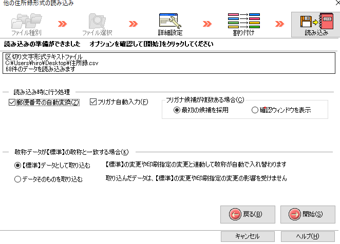Click the red arrow between ファイル種別 and ファイル選択
The image size is (340, 244).
point(62,24)
